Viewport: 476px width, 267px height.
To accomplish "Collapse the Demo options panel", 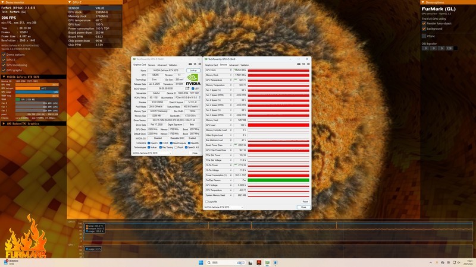I will pyautogui.click(x=422, y=2).
